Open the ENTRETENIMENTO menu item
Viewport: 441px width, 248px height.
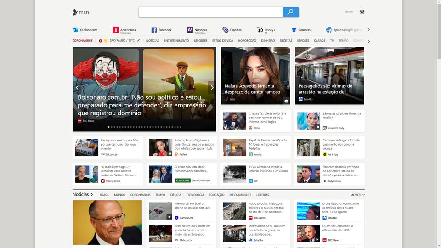point(176,41)
